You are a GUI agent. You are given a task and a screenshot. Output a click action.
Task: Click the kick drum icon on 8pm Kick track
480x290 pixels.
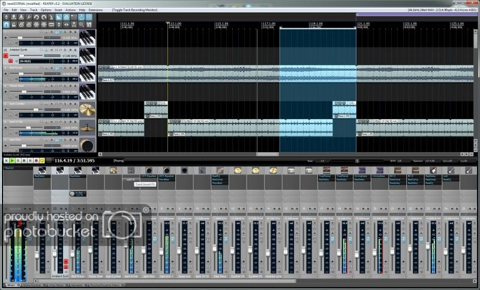click(x=88, y=144)
